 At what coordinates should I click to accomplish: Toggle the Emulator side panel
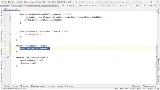tap(159, 79)
